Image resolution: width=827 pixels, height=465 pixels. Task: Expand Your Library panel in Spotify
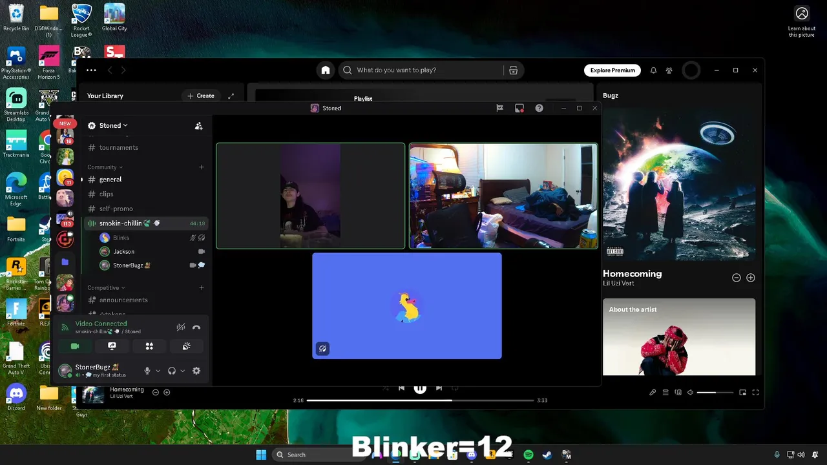[x=231, y=96]
